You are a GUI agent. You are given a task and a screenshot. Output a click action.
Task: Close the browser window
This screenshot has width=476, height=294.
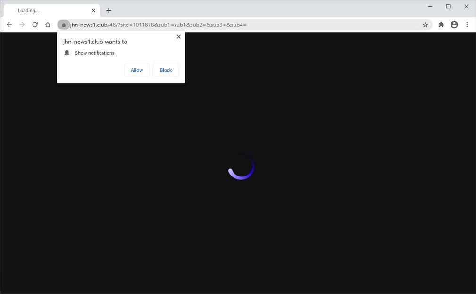(467, 7)
